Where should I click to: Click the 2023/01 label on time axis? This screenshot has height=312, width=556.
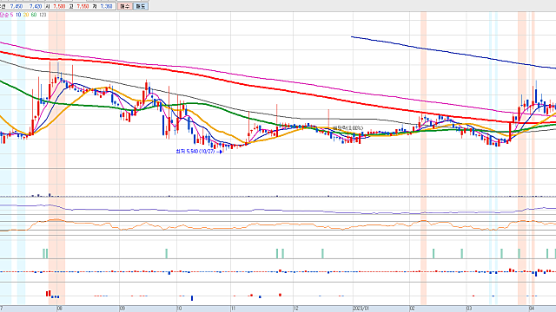pyautogui.click(x=361, y=309)
